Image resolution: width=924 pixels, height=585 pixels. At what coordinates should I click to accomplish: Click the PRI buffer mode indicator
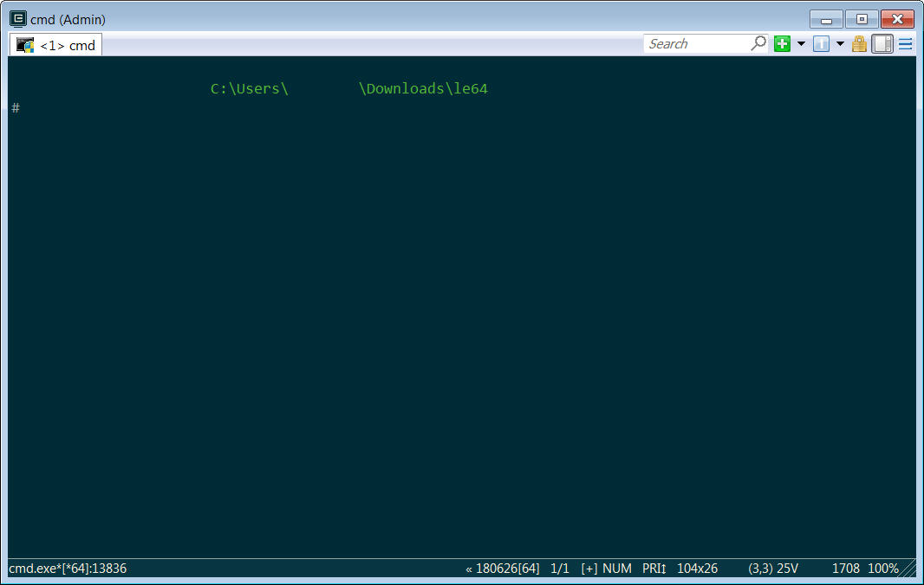654,569
